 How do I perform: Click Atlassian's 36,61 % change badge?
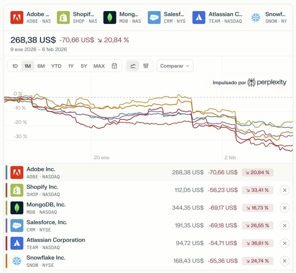257,243
